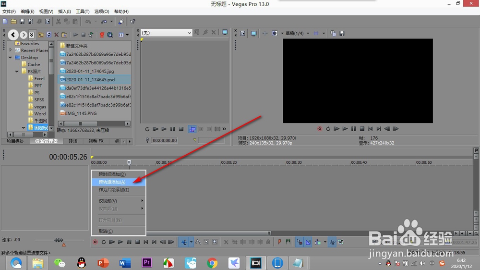Switch to the 项目媒体 tab
Screen dimensions: 480x270
(x=15, y=141)
